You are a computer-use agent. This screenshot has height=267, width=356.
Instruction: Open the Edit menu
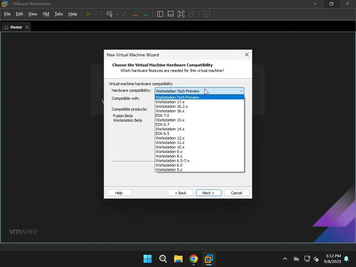(19, 14)
